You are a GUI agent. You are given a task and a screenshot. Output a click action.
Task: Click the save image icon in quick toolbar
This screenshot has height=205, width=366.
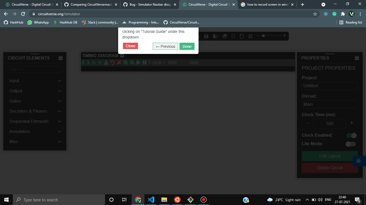click(x=225, y=36)
